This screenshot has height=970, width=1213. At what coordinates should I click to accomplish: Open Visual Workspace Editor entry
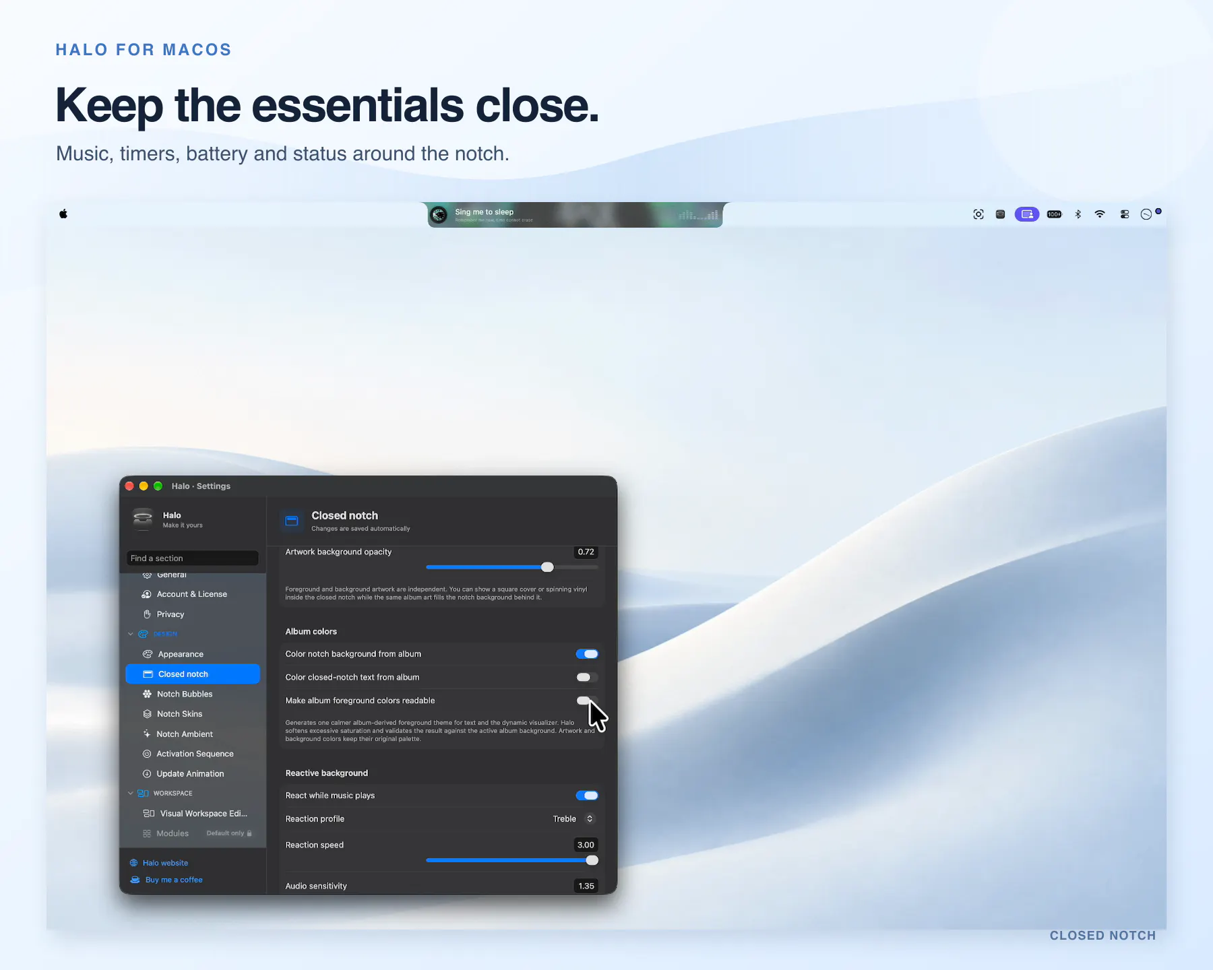[x=193, y=814]
